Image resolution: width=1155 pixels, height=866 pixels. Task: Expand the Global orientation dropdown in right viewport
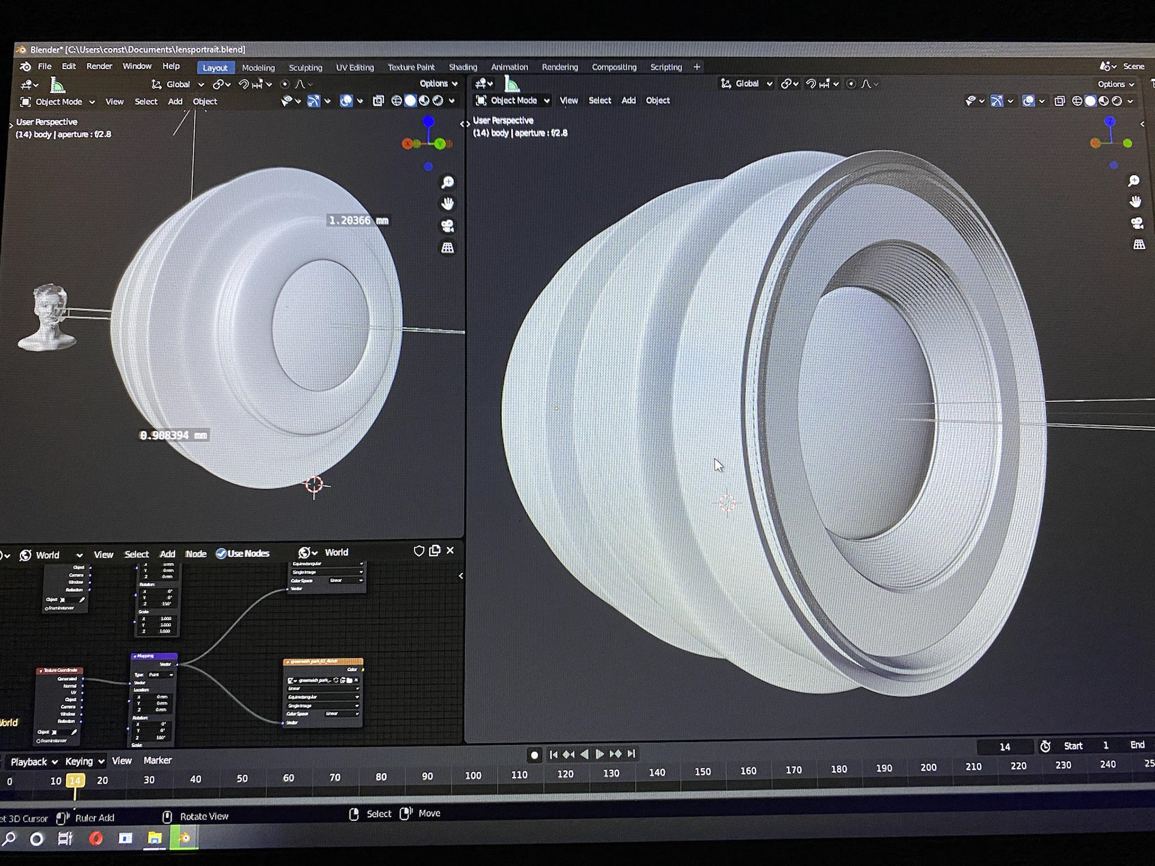747,84
